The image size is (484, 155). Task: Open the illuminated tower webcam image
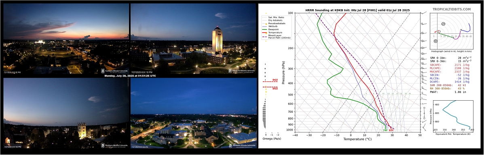click(194, 39)
